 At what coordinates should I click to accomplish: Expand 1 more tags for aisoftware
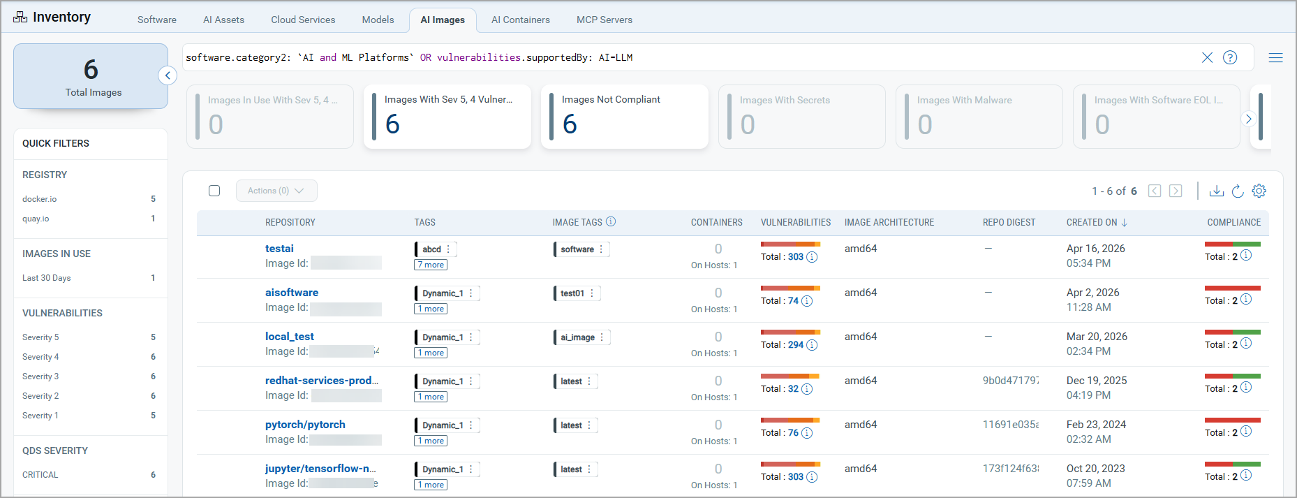(x=431, y=309)
